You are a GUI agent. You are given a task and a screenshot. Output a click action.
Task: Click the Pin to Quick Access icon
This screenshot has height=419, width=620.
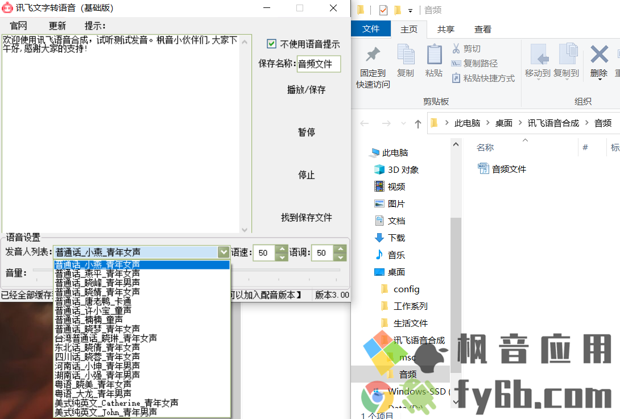[x=373, y=55]
